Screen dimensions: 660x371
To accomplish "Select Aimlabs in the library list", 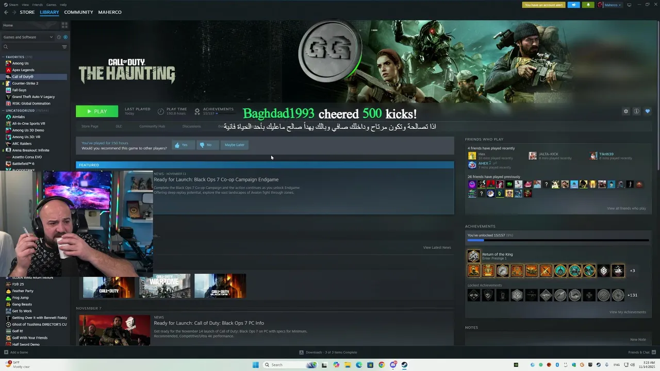I will (x=18, y=117).
